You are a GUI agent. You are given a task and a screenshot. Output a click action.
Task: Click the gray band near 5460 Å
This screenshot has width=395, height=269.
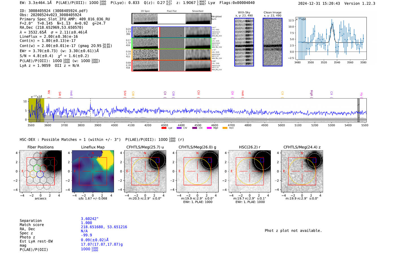coord(358,110)
